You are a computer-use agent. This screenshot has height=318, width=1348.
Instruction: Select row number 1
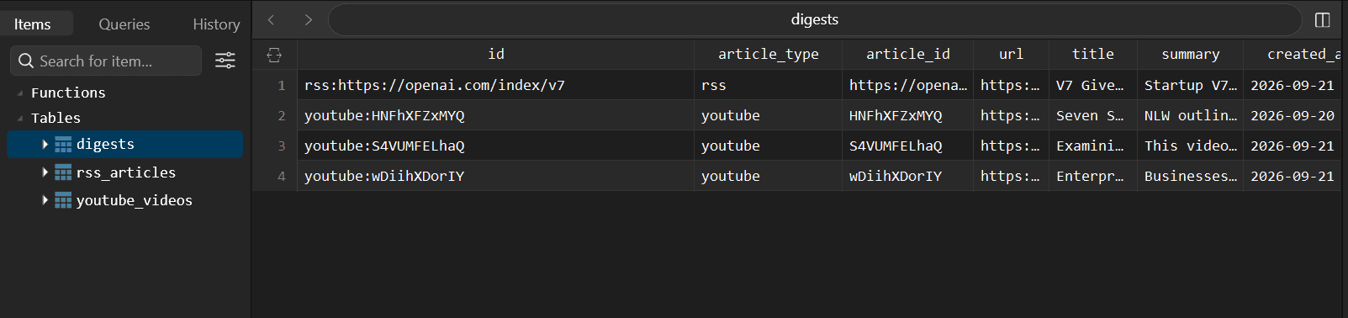(x=282, y=85)
